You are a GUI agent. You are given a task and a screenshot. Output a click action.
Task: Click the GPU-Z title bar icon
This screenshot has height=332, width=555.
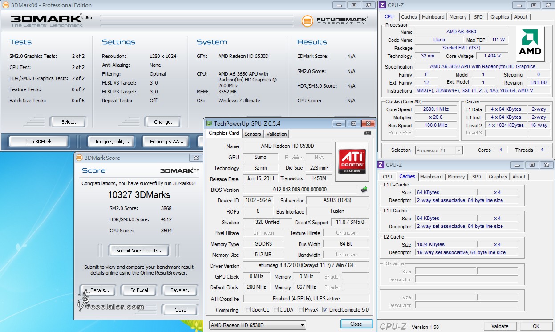click(208, 123)
